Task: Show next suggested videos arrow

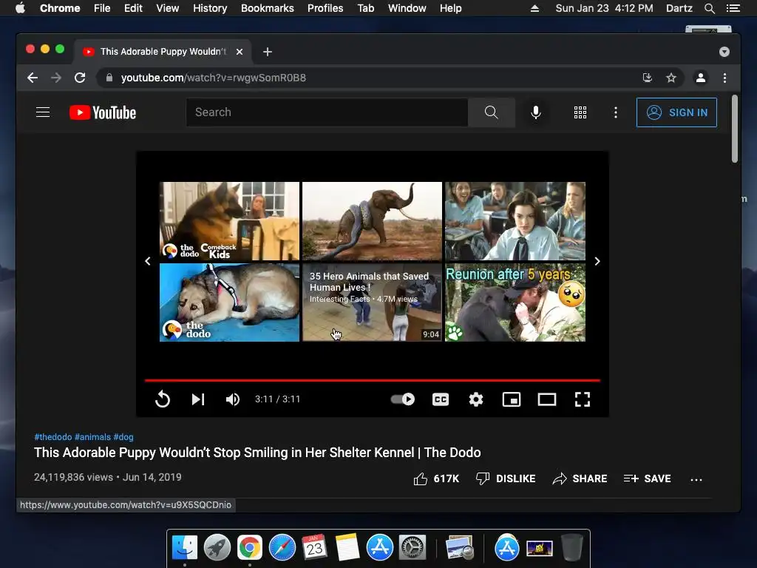Action: pos(597,261)
